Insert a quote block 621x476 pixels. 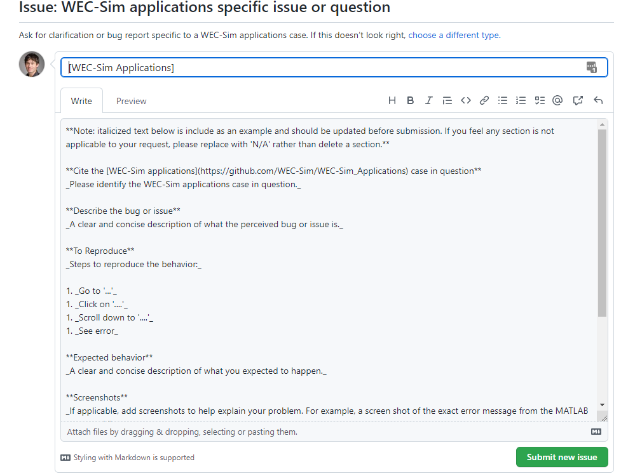pyautogui.click(x=447, y=100)
